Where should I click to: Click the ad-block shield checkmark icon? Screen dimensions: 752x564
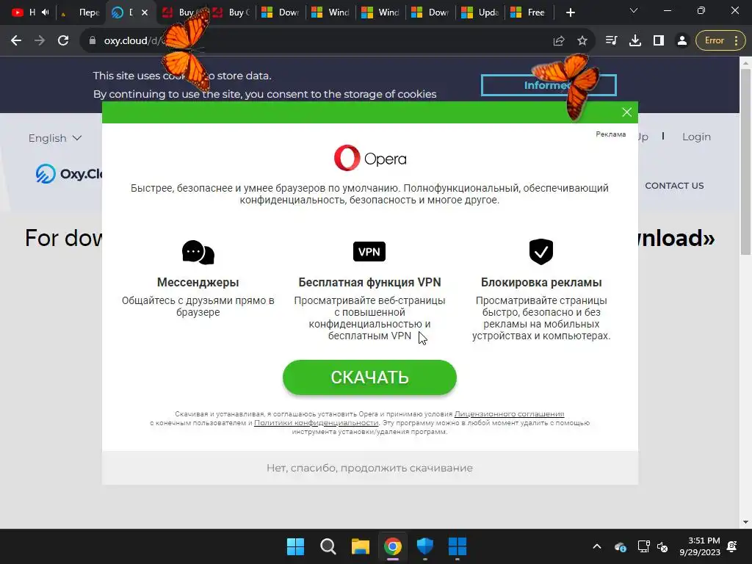click(541, 251)
